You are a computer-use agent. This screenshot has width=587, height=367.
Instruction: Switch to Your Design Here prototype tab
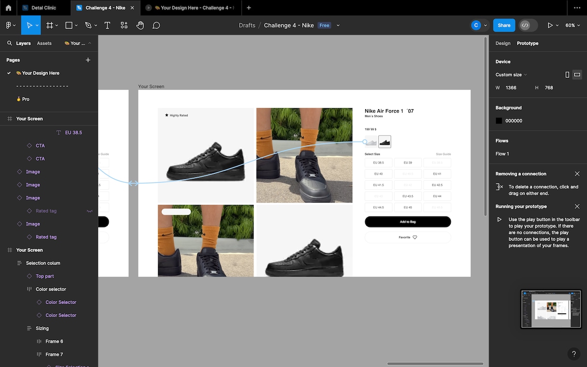pyautogui.click(x=191, y=8)
